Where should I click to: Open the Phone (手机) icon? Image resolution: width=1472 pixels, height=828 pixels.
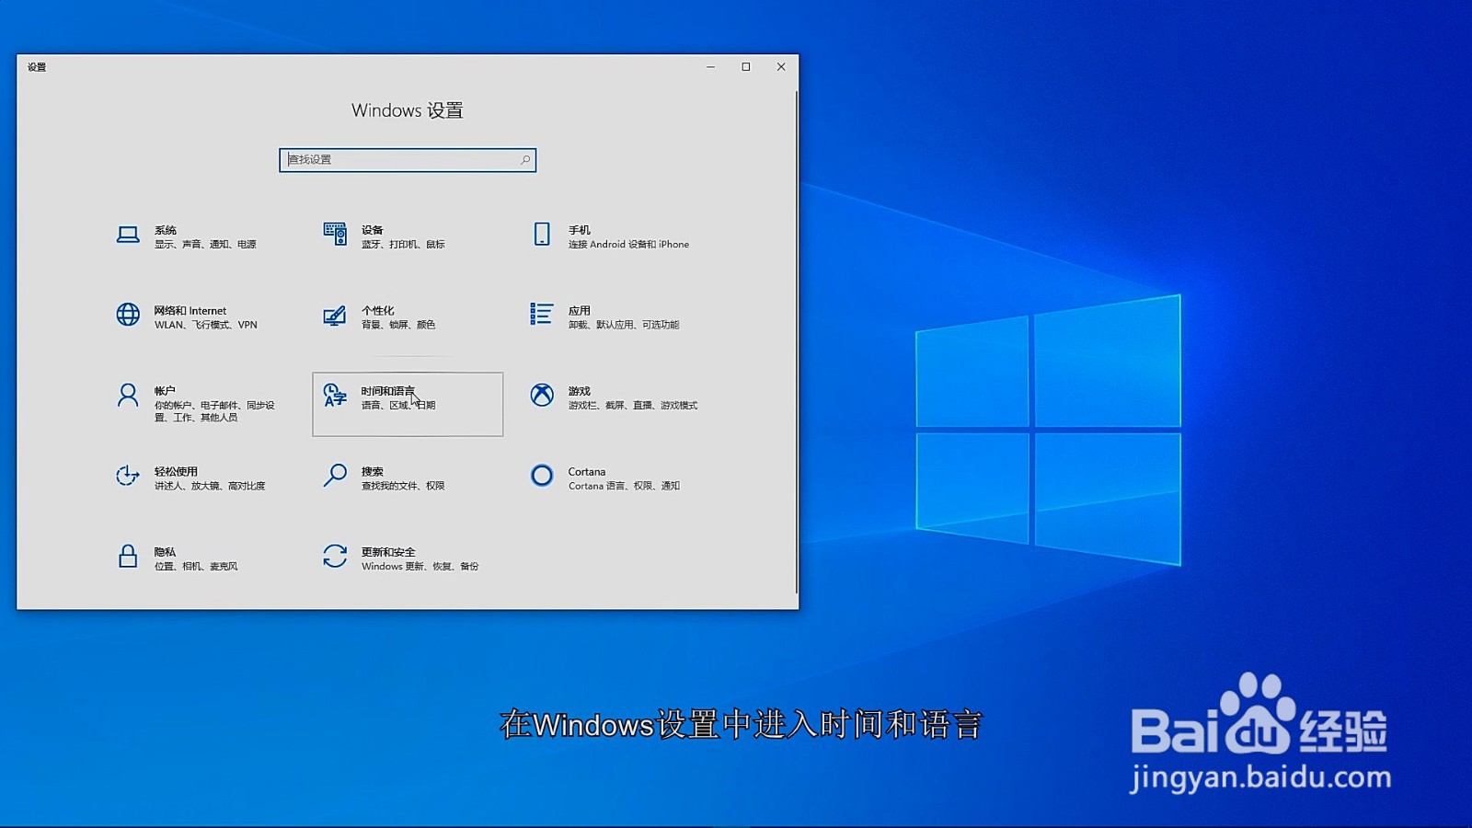pos(542,235)
